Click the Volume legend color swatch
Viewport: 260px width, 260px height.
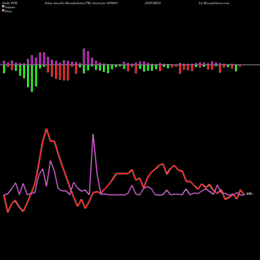pos(3,7)
